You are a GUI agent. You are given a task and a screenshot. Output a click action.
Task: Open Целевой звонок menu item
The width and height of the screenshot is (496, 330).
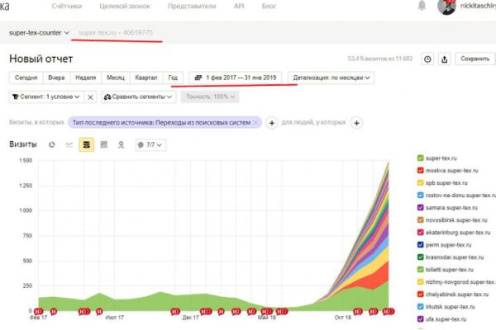(x=125, y=6)
